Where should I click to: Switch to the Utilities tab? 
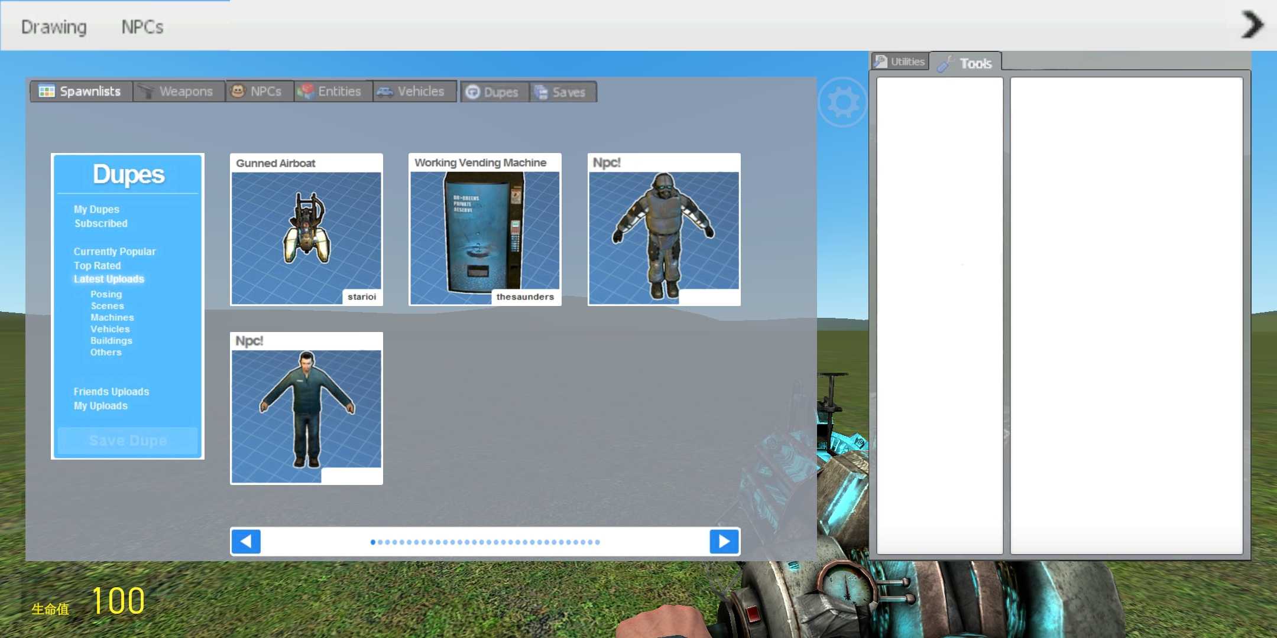click(x=900, y=61)
